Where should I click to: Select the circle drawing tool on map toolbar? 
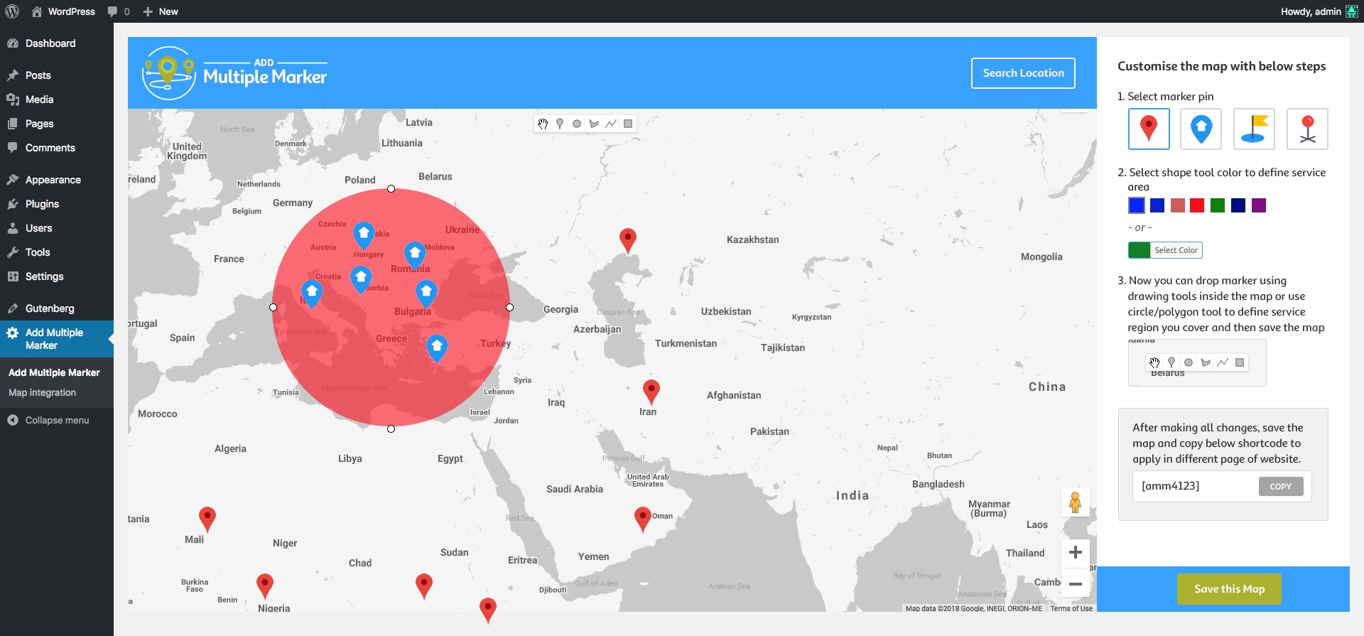pos(577,124)
